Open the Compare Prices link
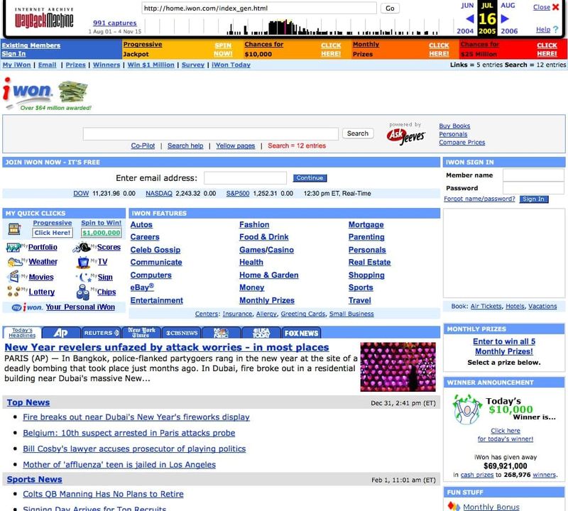The image size is (568, 511). [462, 143]
